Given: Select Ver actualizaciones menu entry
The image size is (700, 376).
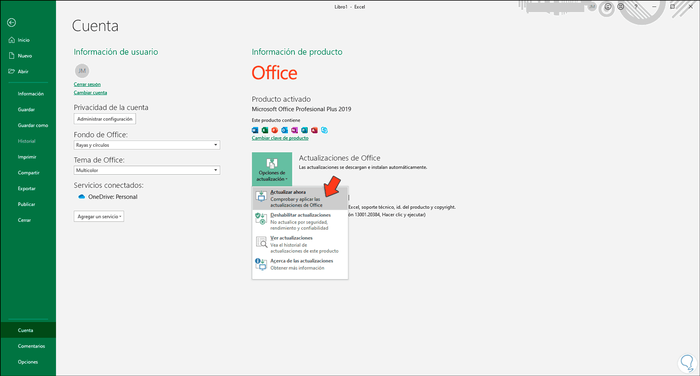Looking at the screenshot, I should 300,244.
